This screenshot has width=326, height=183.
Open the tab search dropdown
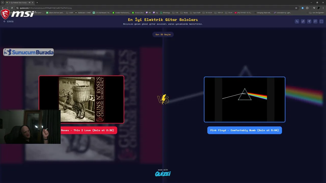pos(3,3)
